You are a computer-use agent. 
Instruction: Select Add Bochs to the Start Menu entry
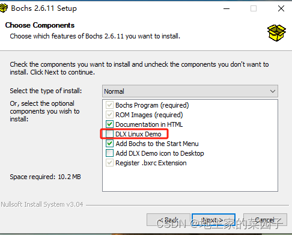click(x=157, y=144)
